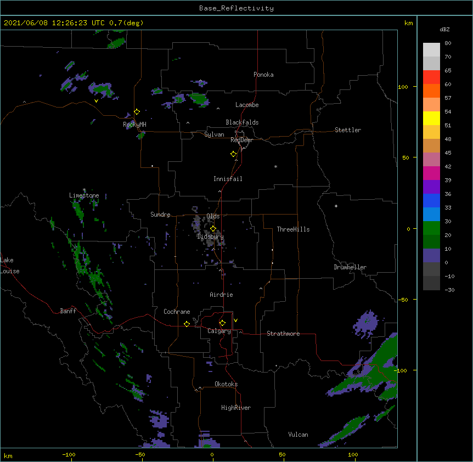Click the ThreeHills label
The height and width of the screenshot is (462, 473).
293,229
